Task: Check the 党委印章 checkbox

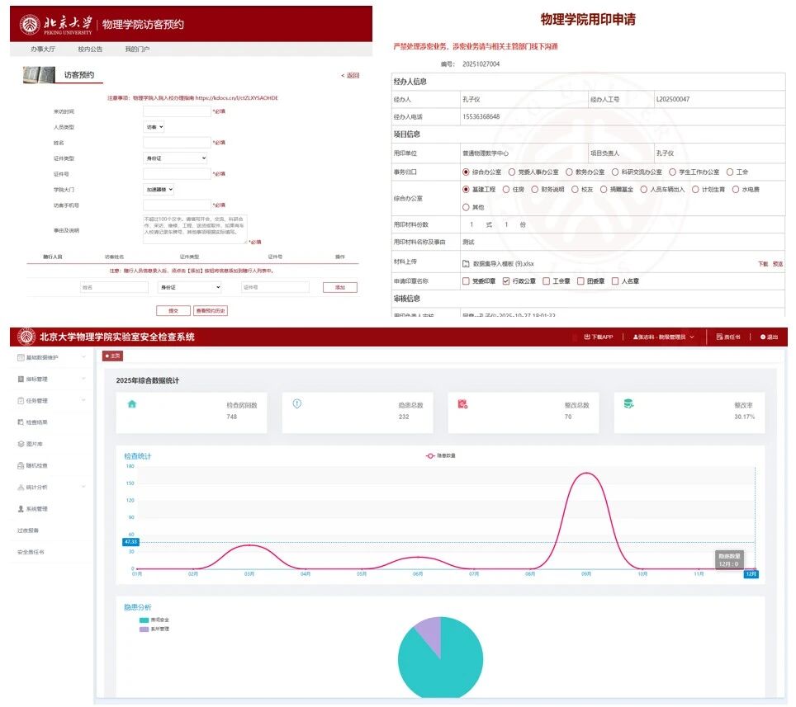Action: pos(466,281)
